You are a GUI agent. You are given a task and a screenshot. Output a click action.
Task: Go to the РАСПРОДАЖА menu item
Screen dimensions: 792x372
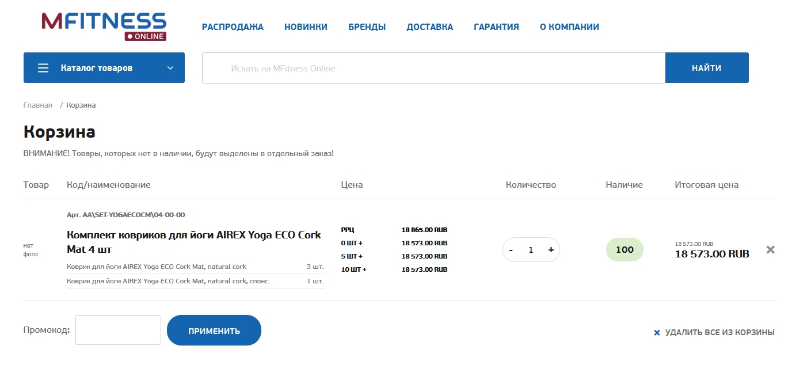[x=233, y=27]
